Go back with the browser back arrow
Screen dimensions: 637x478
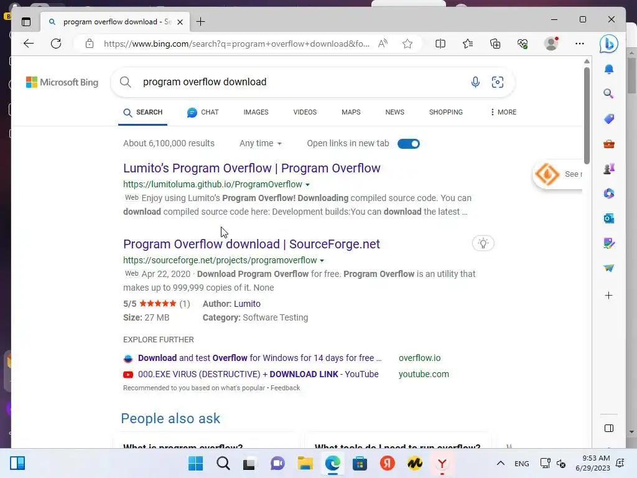[29, 44]
